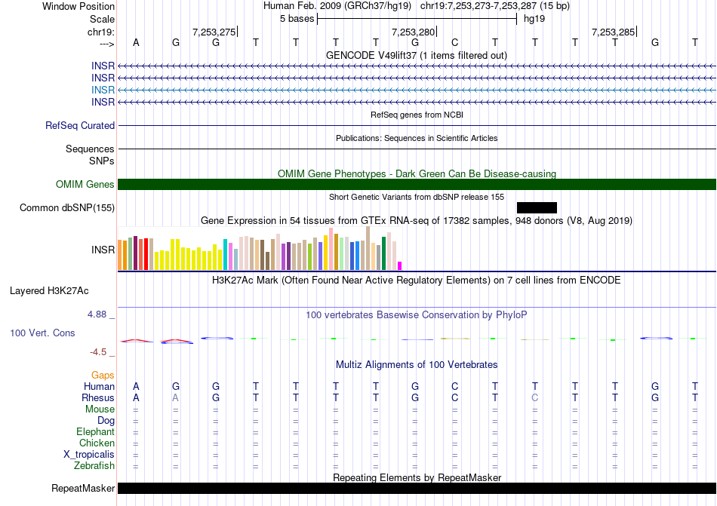The height and width of the screenshot is (506, 717).
Task: Click the magenta bar in GTEx chart
Action: [x=400, y=265]
